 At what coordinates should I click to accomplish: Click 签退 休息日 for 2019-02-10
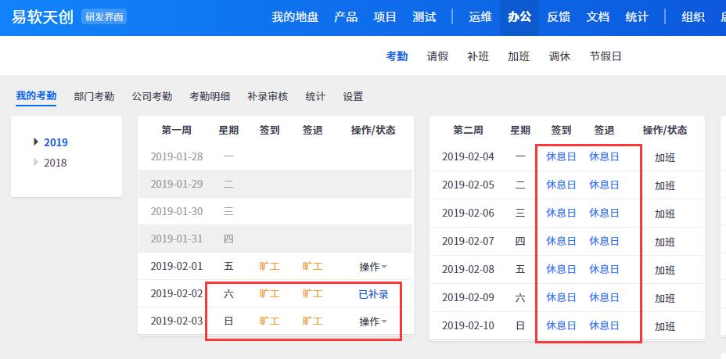[x=604, y=325]
